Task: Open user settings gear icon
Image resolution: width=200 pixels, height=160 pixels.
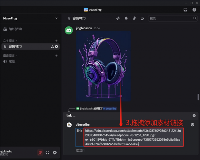Action: (x=55, y=152)
